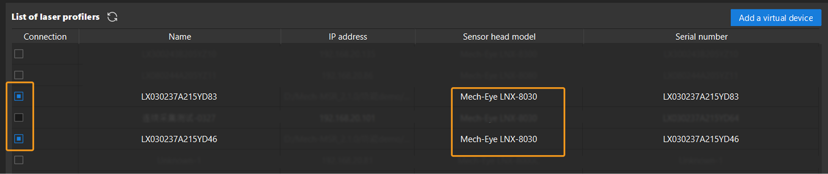Click LX030237A215YD83 in the Serial number column
Screen dimensions: 828x174
coord(701,97)
